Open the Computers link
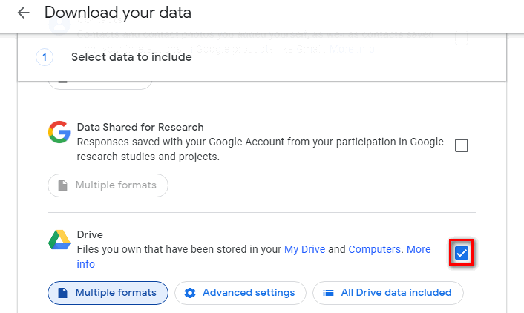Image resolution: width=524 pixels, height=313 pixels. point(376,249)
